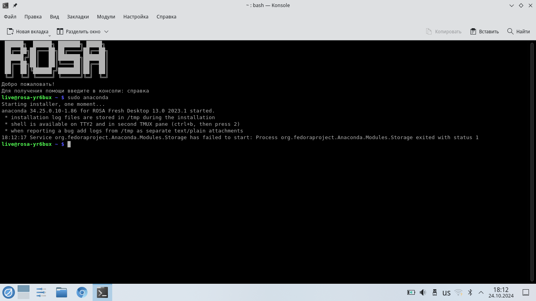The width and height of the screenshot is (536, 301).
Task: Open the Справка menu
Action: [166, 17]
